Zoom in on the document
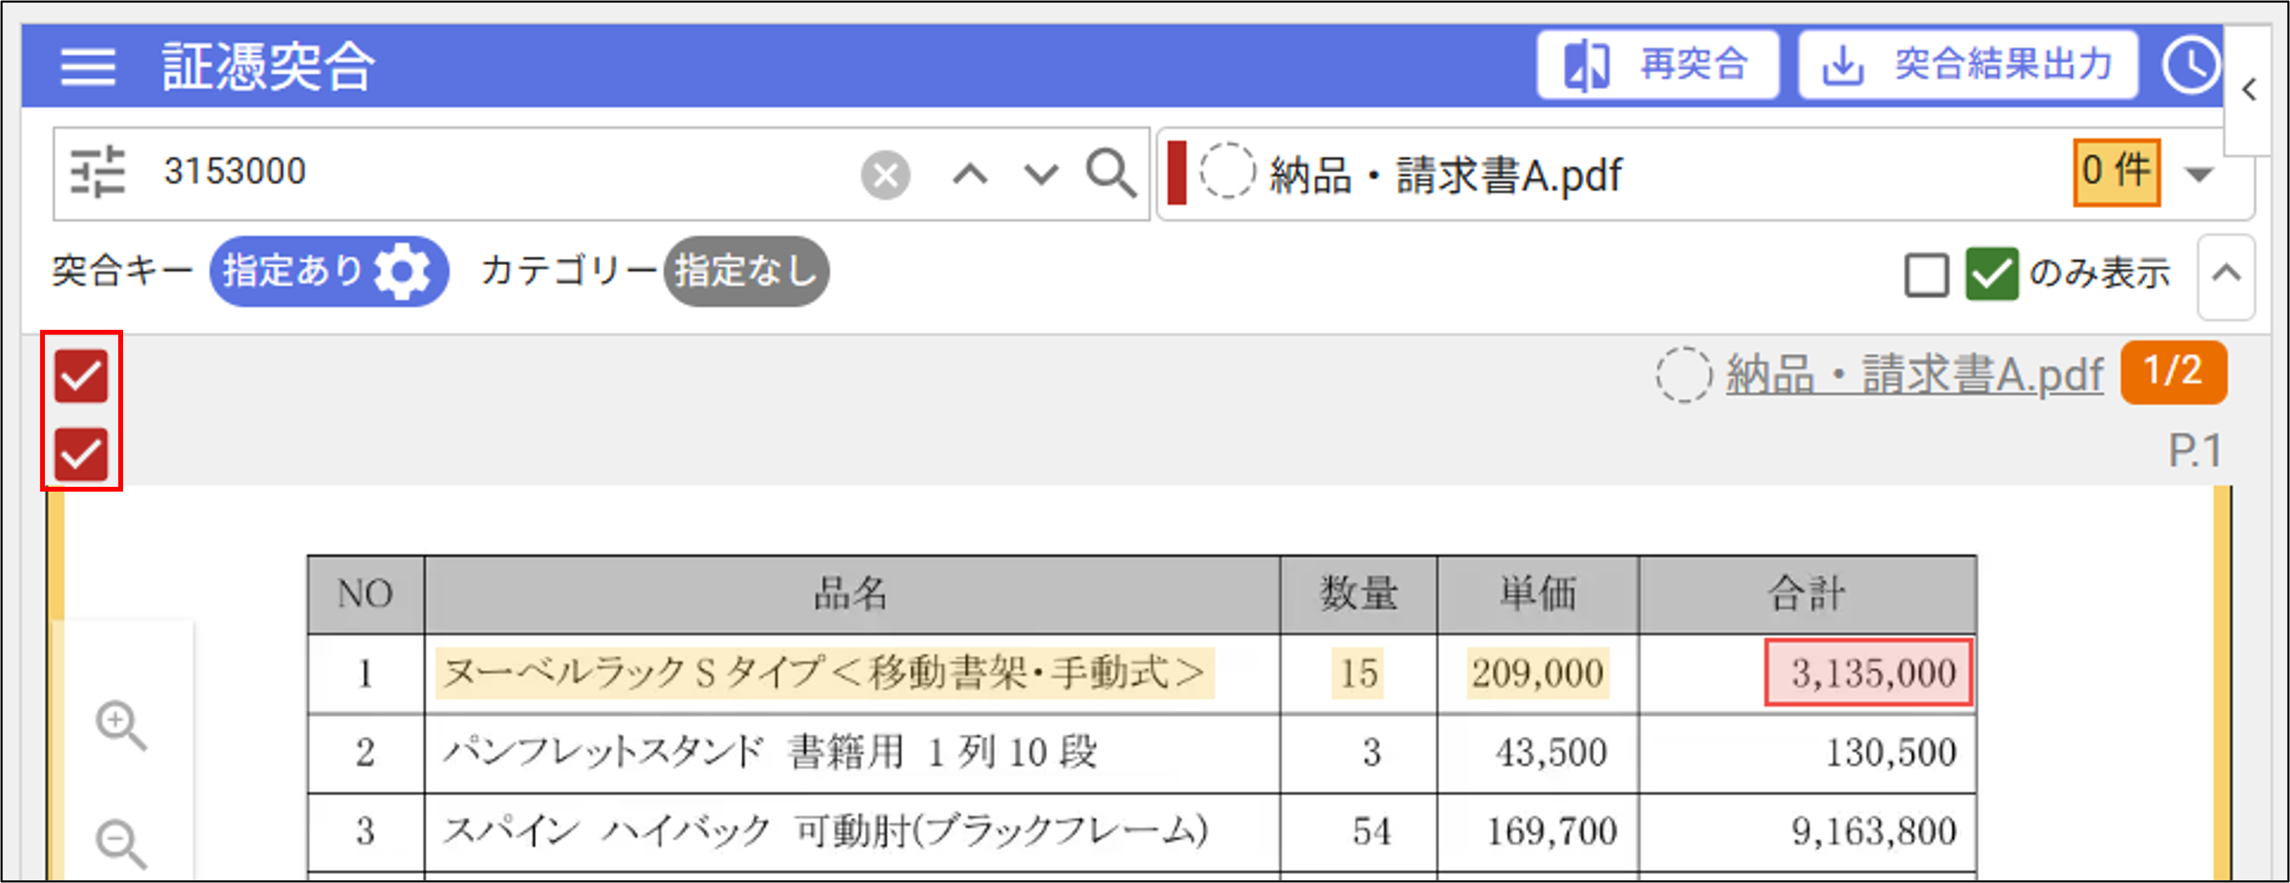 point(121,725)
